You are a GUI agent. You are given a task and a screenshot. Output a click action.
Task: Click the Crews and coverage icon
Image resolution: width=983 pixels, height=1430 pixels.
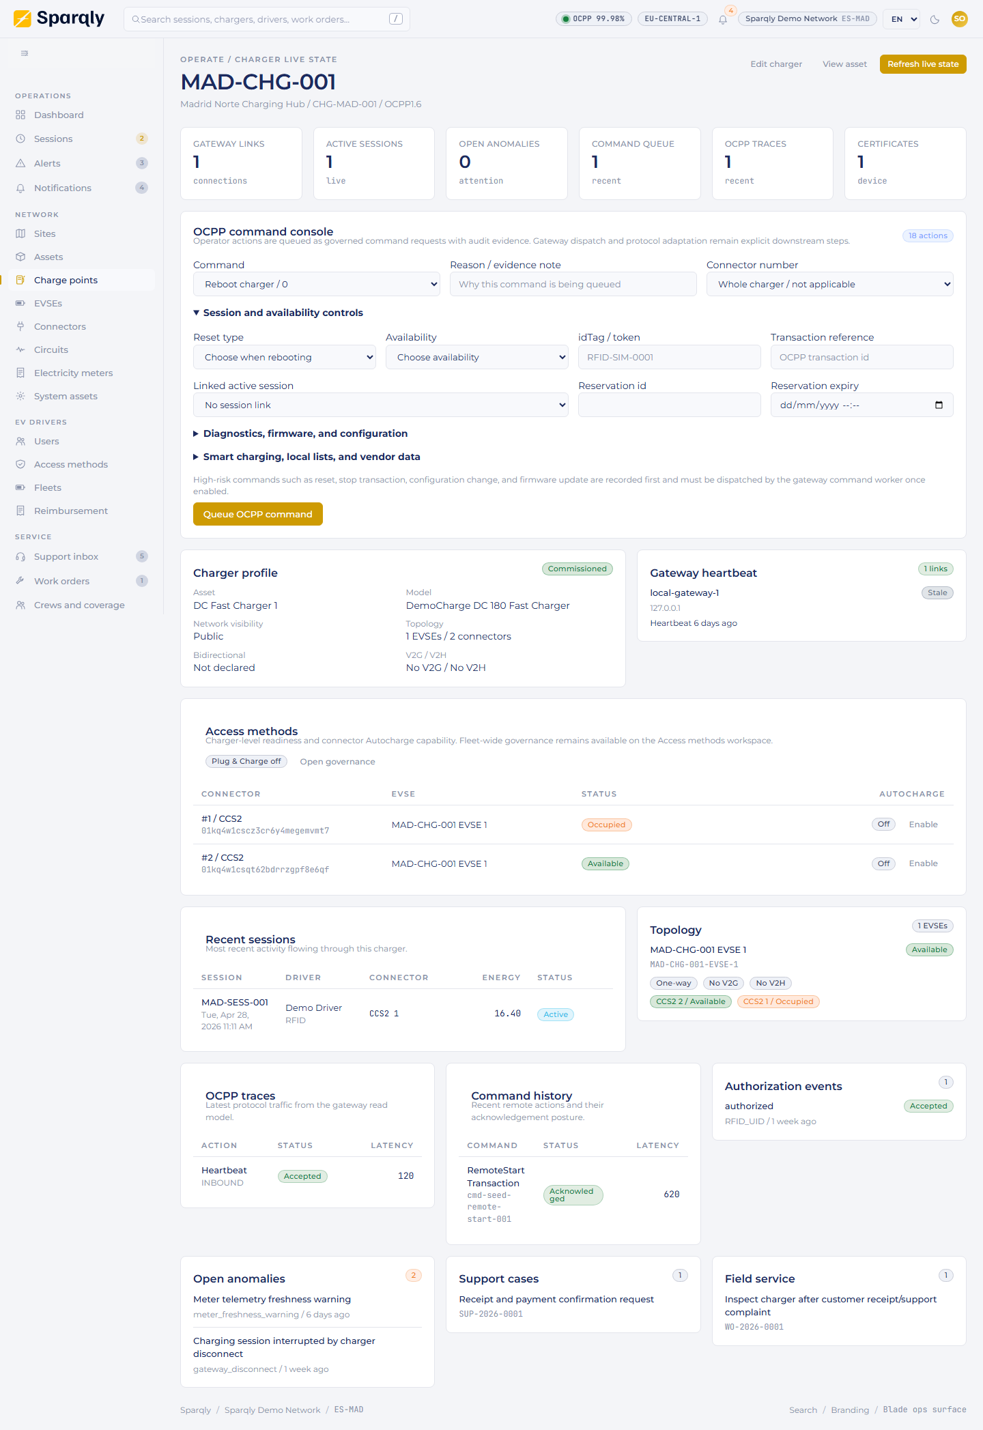pyautogui.click(x=20, y=605)
